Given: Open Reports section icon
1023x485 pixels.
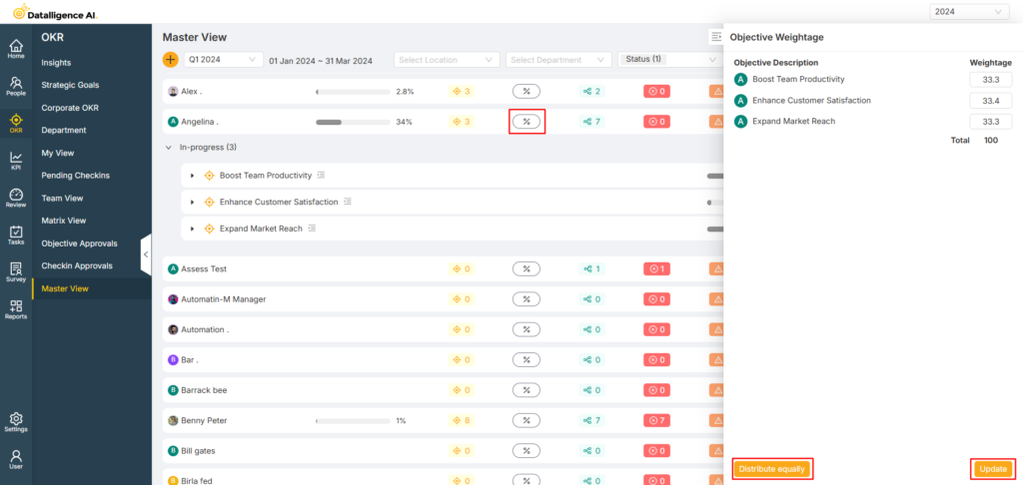Looking at the screenshot, I should (16, 309).
